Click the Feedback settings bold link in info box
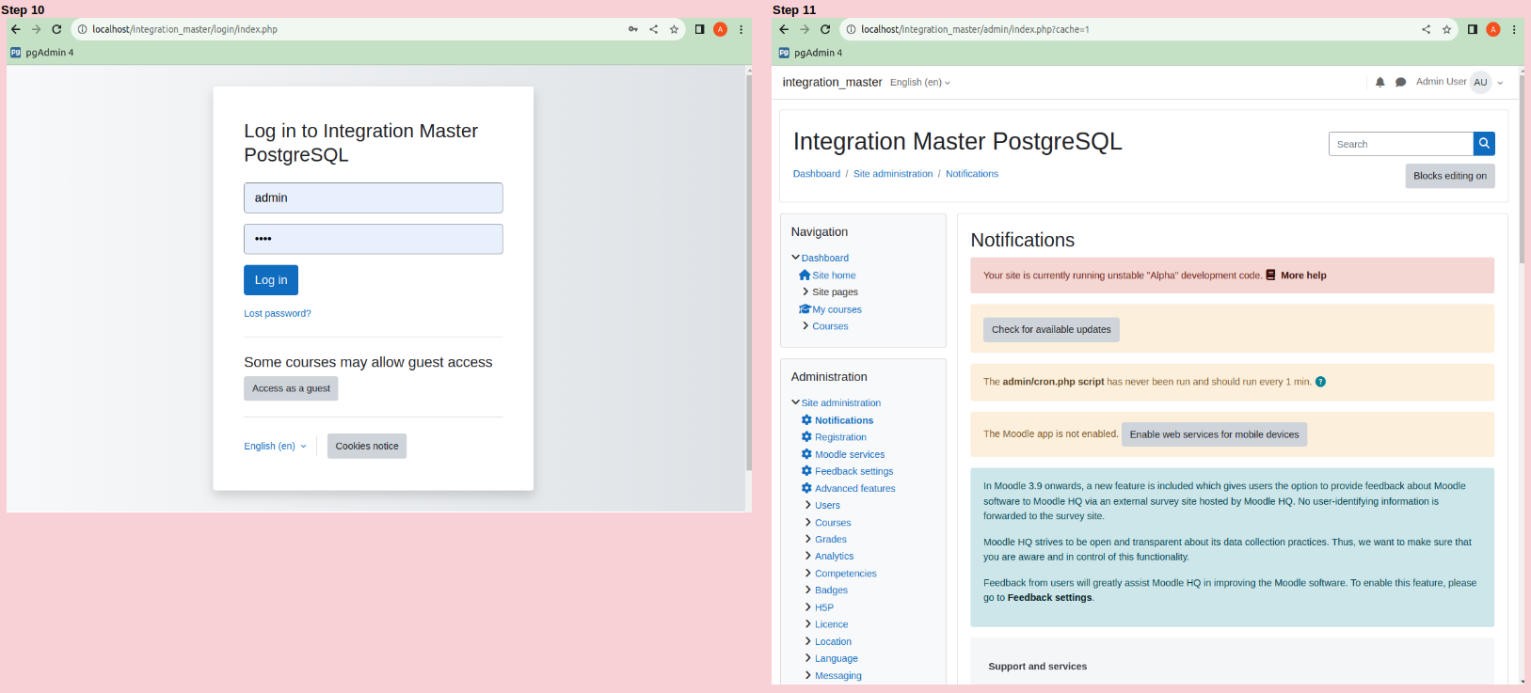This screenshot has width=1531, height=693. [x=1049, y=597]
